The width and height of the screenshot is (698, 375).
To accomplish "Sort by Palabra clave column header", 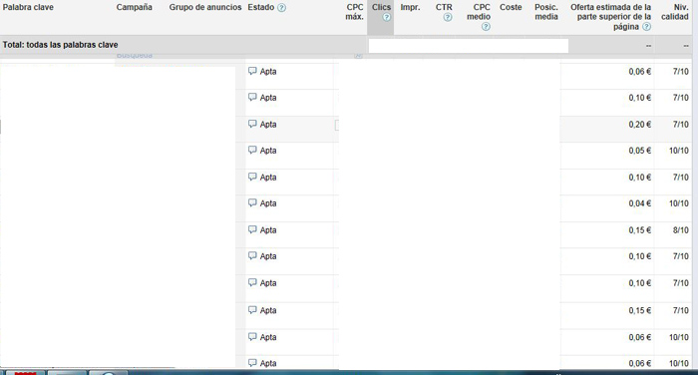I will [28, 7].
